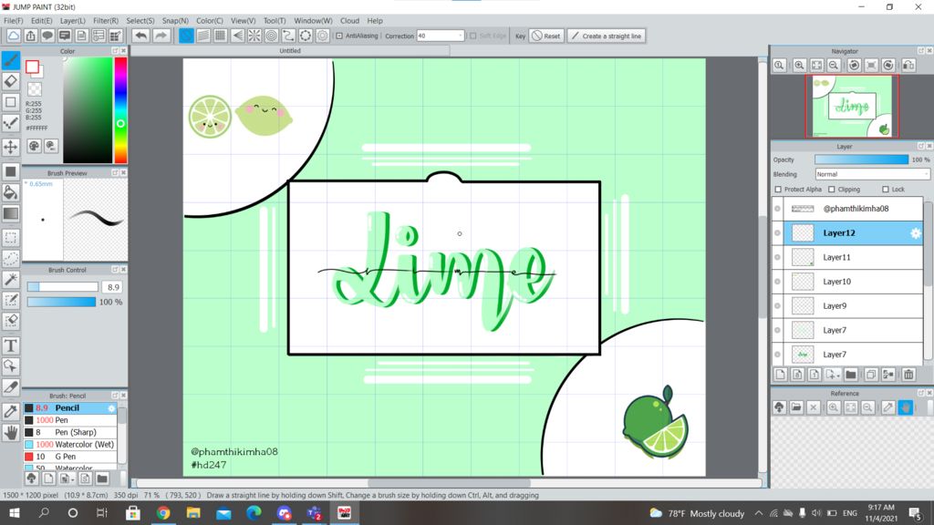The width and height of the screenshot is (934, 525).
Task: Click the brush size value field 8.9
Action: (112, 287)
